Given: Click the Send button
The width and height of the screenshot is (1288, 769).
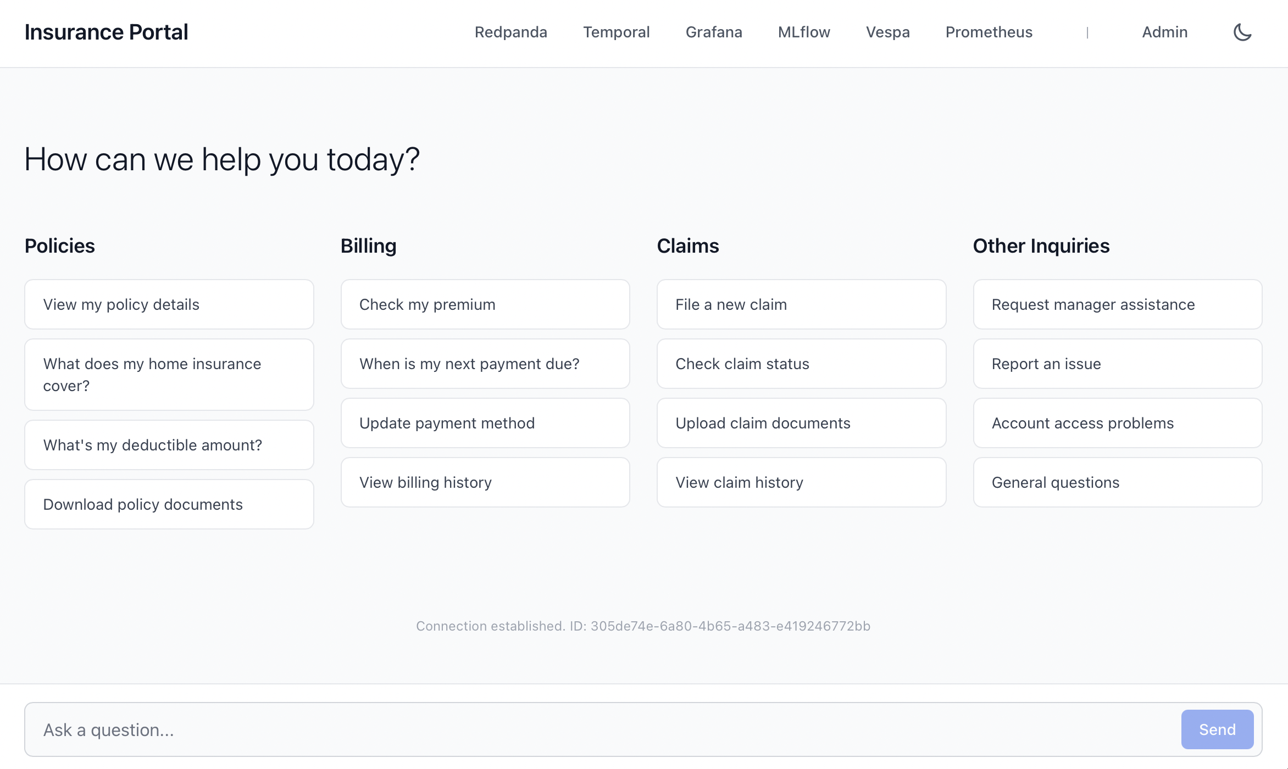Looking at the screenshot, I should coord(1217,729).
